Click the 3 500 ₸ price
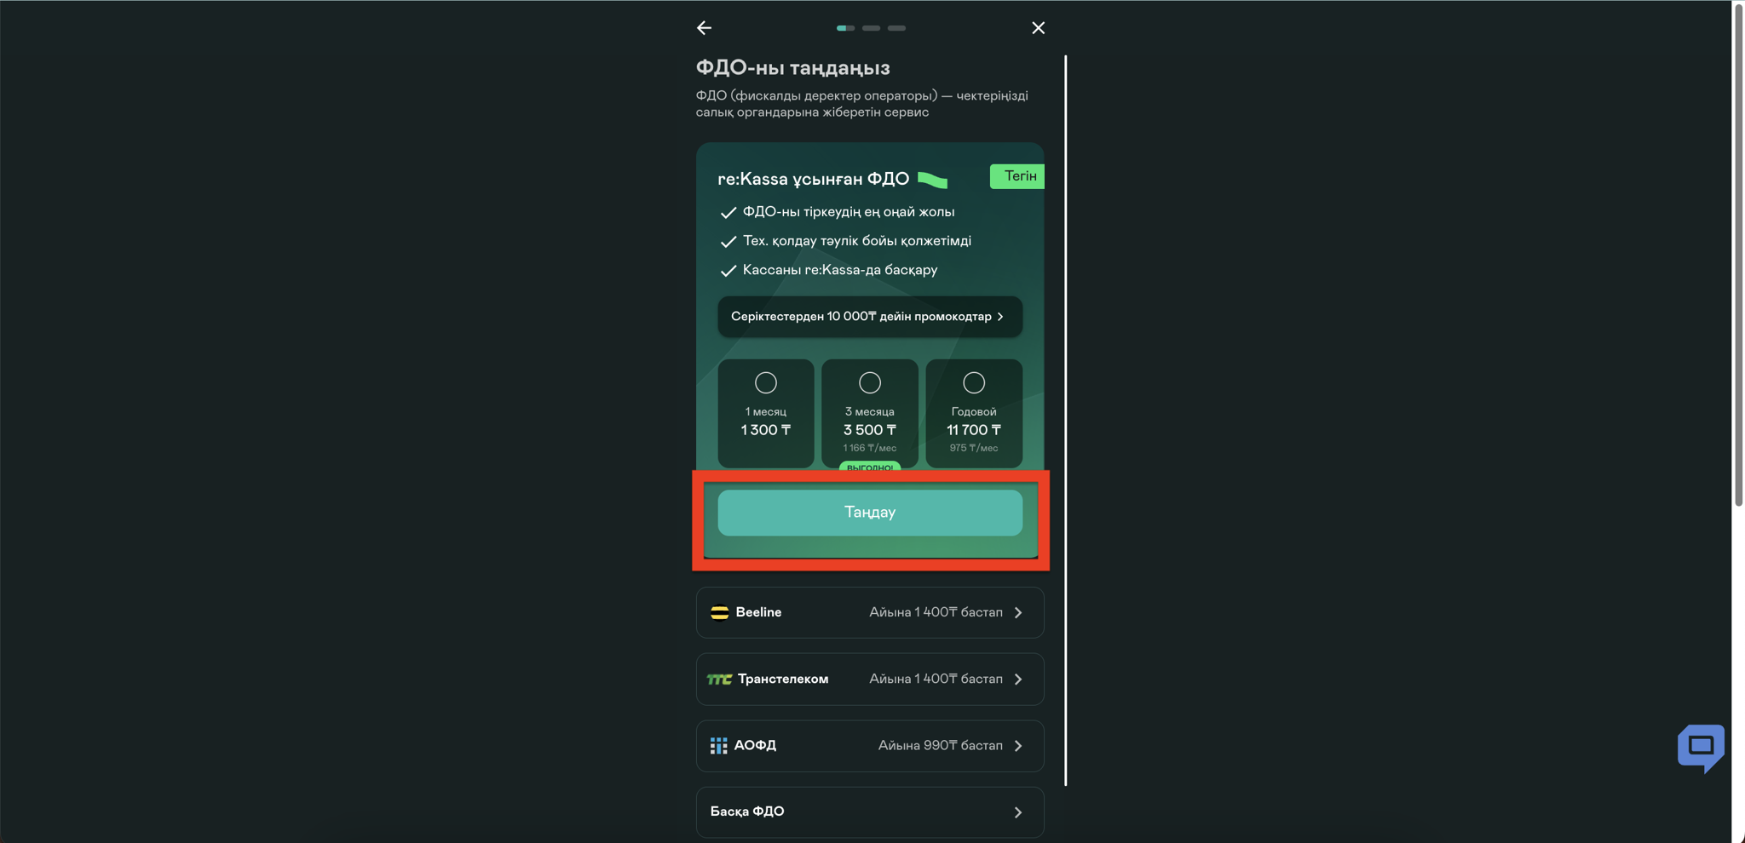Image resolution: width=1745 pixels, height=843 pixels. [x=870, y=430]
